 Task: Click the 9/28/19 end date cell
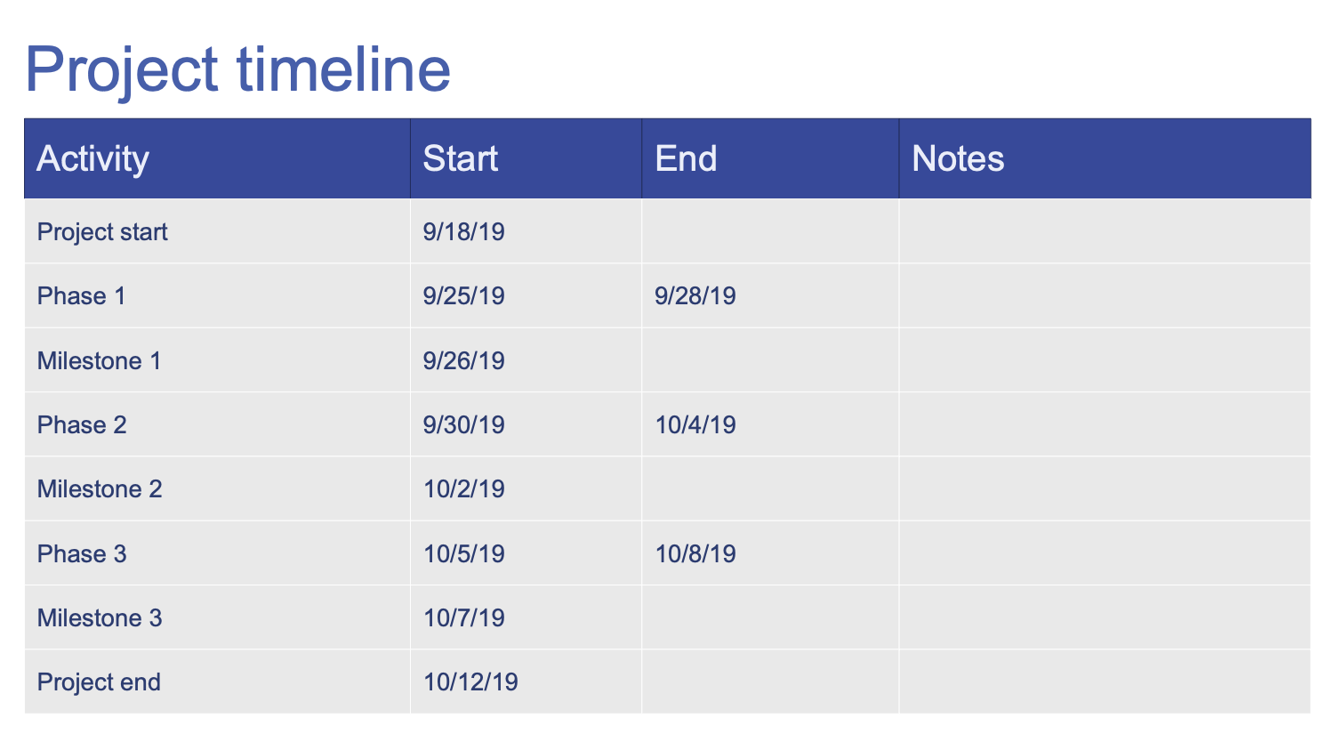(x=695, y=296)
